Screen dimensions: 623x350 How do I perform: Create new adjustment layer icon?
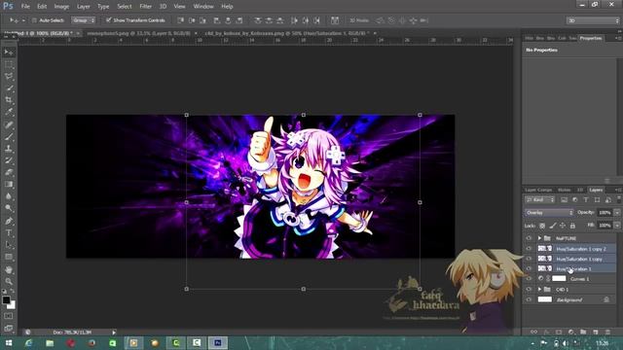(x=571, y=332)
